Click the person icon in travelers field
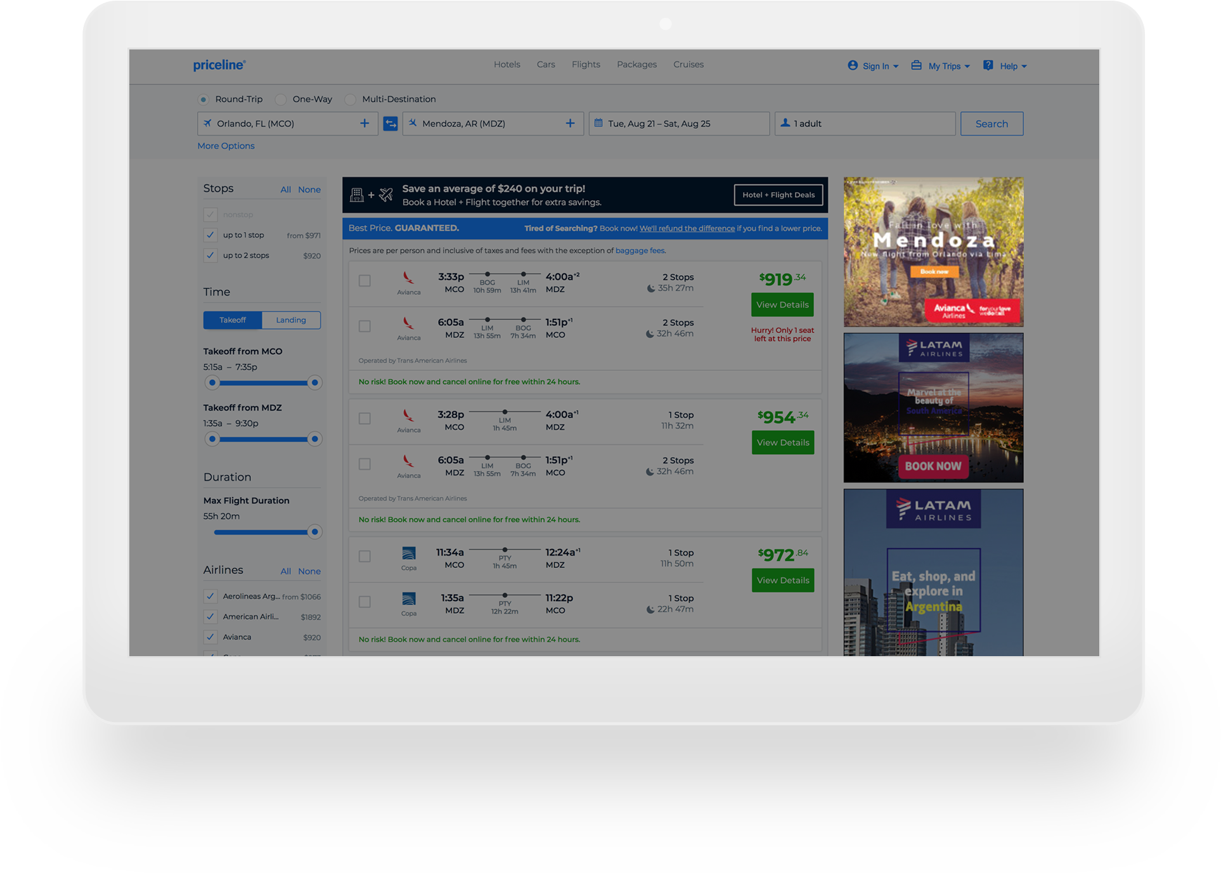Screen dimensions: 1221x873 785,123
